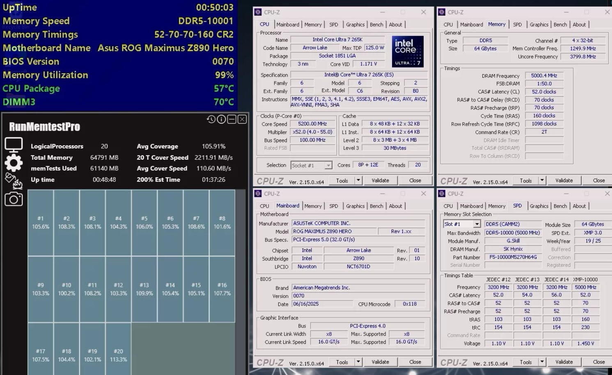Click Tools button in Mainboard window
Image resolution: width=612 pixels, height=375 pixels.
342,362
